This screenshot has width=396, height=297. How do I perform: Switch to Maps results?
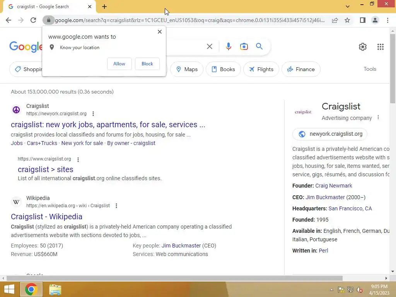click(x=187, y=69)
